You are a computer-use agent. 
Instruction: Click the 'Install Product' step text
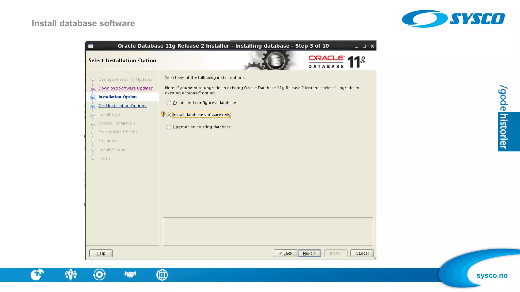(x=112, y=150)
